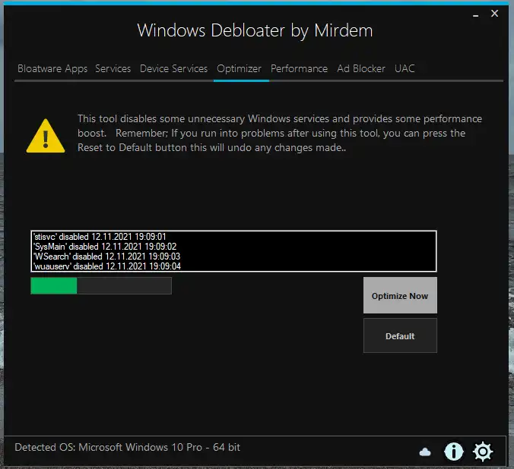Screen dimensions: 514x469
Task: Switch to the Services tab
Action: (113, 68)
